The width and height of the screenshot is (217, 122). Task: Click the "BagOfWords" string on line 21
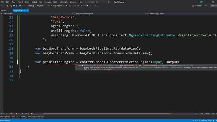[x=62, y=17]
